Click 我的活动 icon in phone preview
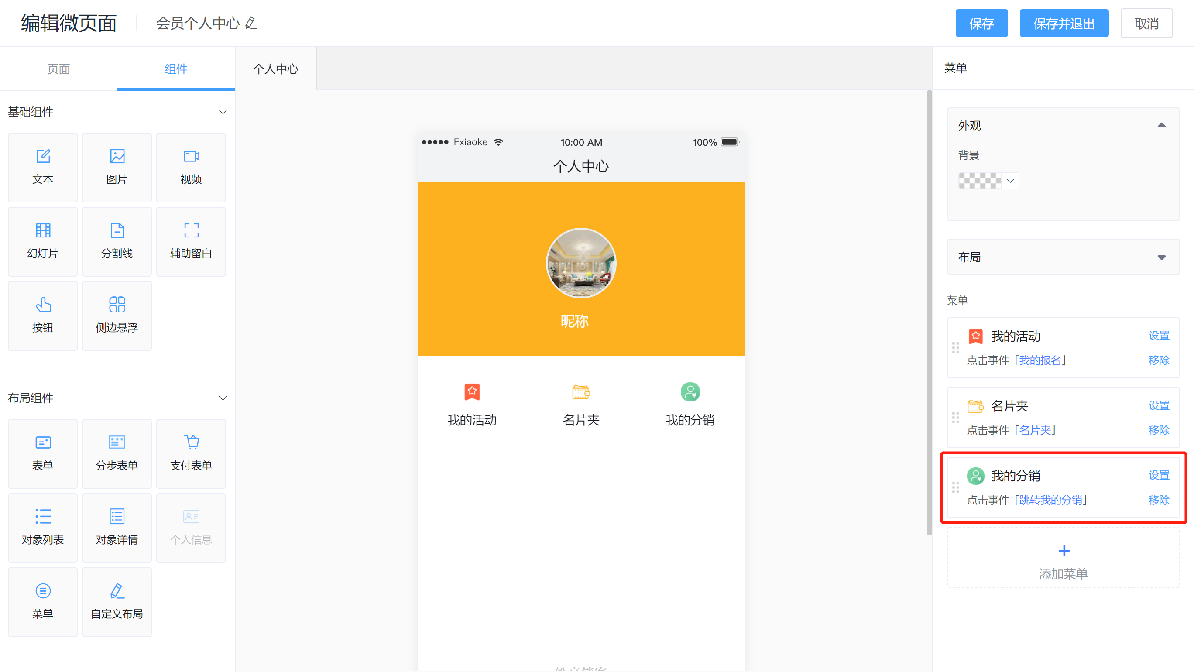 (x=472, y=391)
